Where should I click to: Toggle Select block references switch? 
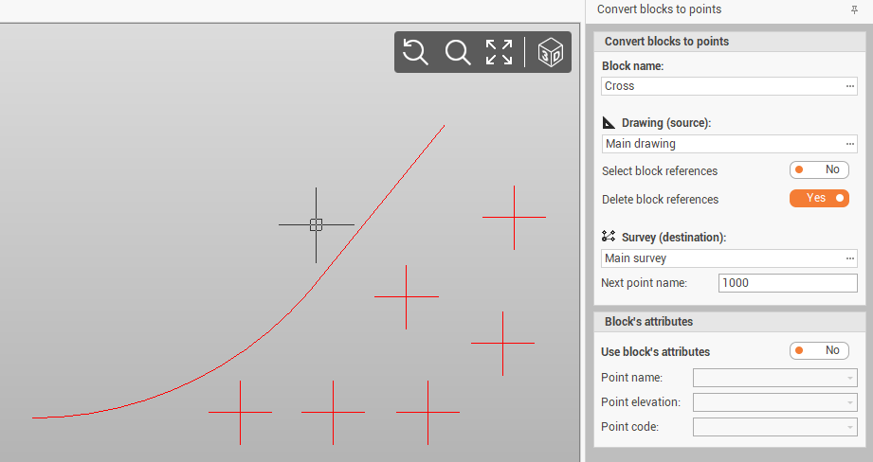[x=819, y=170]
